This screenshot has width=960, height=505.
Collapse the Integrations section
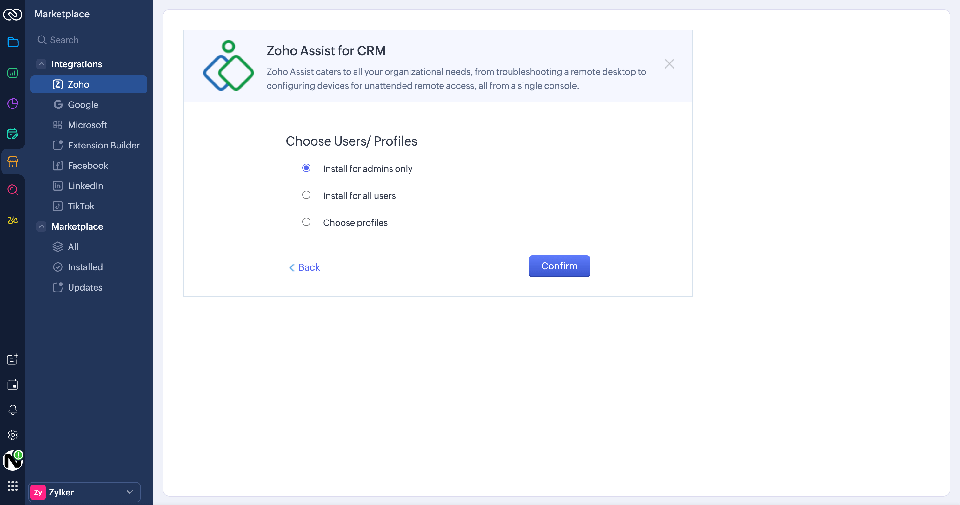pyautogui.click(x=41, y=64)
